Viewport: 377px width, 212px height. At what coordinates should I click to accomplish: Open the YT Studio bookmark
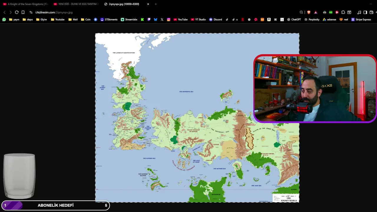coord(198,19)
